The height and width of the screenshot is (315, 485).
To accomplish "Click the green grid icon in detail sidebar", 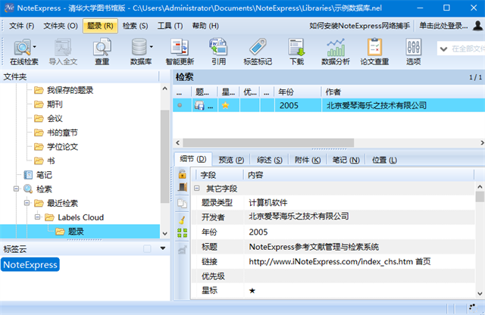I will point(182,232).
